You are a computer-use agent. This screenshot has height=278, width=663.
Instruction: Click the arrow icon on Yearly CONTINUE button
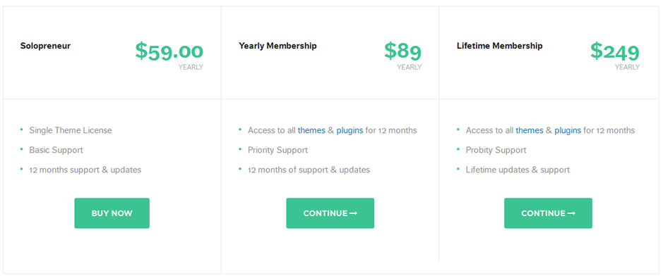click(354, 213)
